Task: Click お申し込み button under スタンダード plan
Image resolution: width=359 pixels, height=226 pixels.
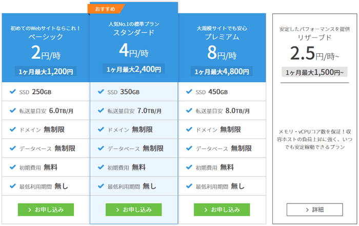Action: 134,210
